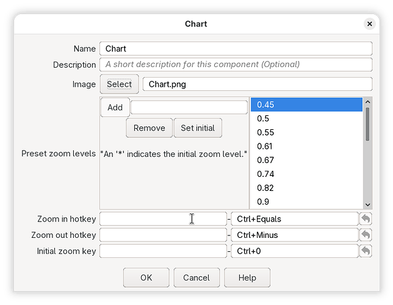Click the Ctrl+Equals hotkey field

(295, 219)
